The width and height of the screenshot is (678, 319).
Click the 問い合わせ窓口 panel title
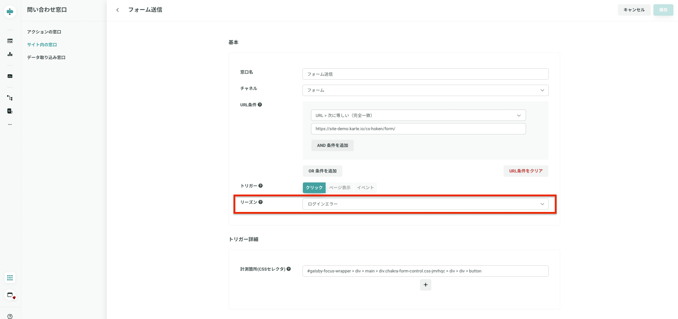tap(47, 10)
